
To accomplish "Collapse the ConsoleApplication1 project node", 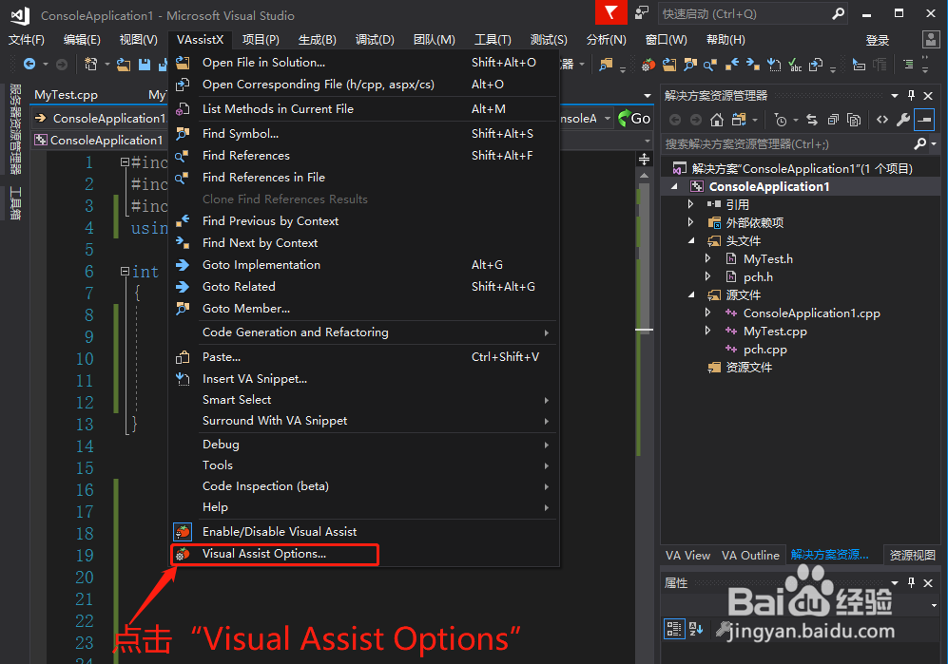I will [674, 187].
